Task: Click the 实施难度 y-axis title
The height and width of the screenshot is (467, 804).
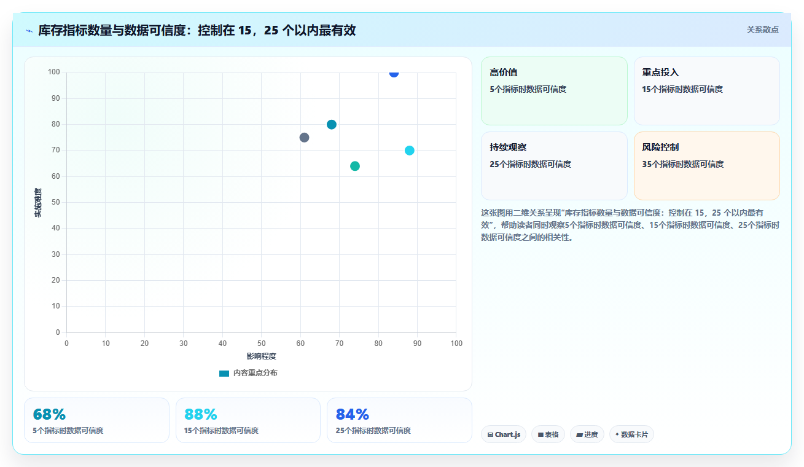Action: coord(38,203)
